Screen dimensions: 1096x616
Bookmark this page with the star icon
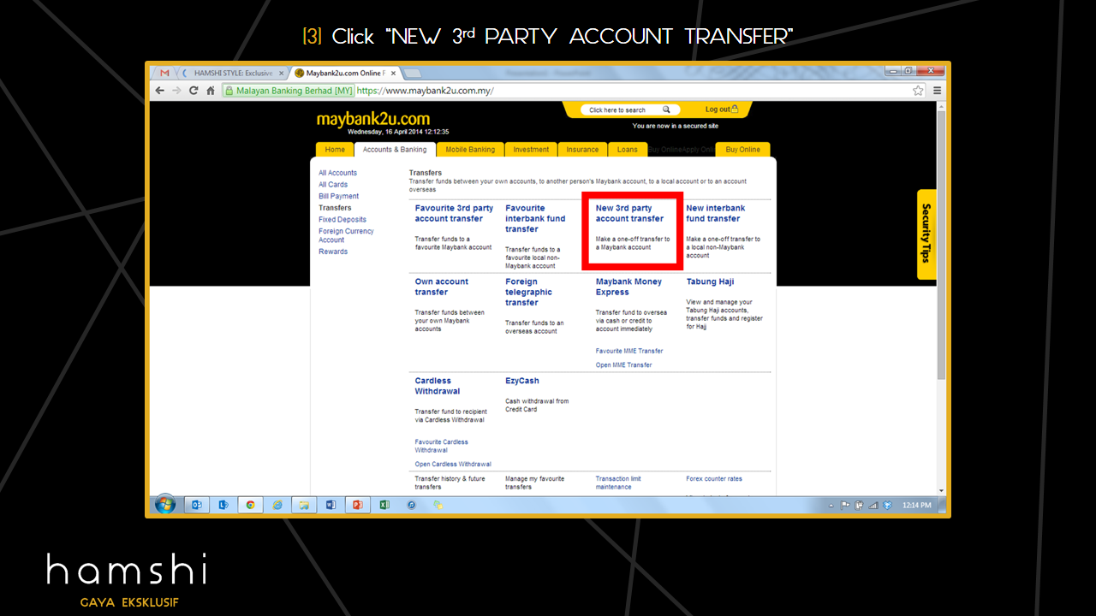click(918, 91)
